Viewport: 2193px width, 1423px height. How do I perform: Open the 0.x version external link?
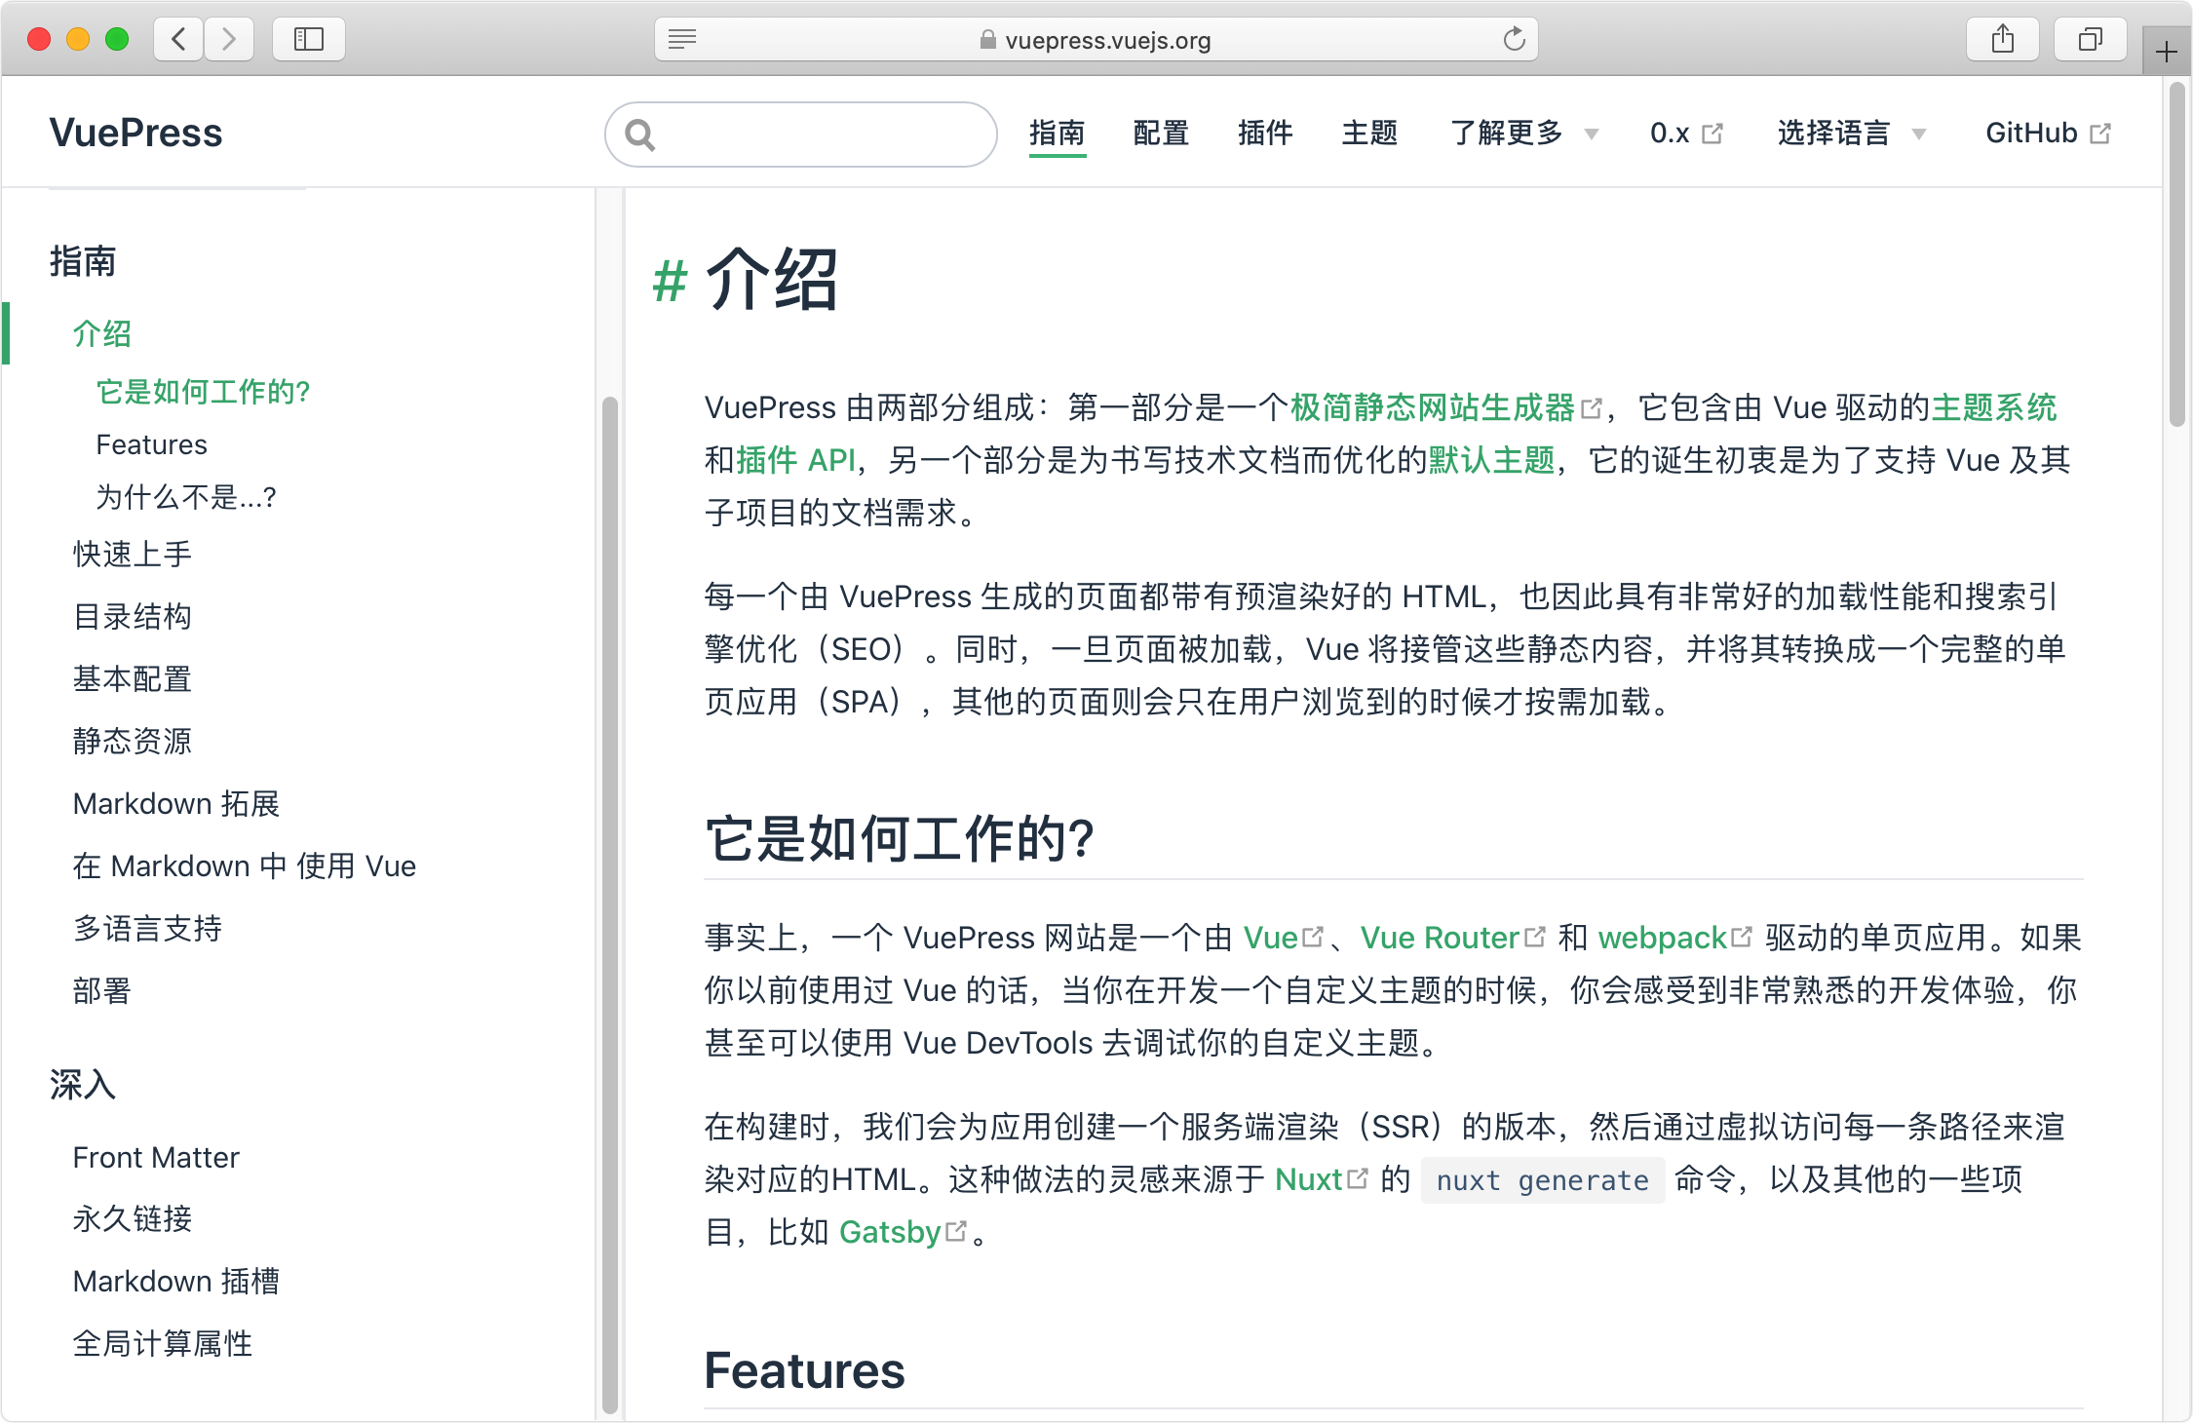(1686, 133)
